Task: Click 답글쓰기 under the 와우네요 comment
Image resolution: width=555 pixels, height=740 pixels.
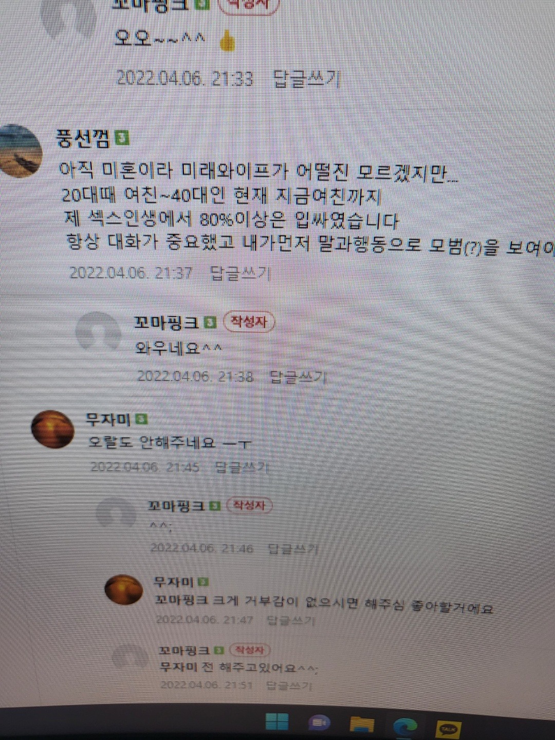Action: click(298, 377)
